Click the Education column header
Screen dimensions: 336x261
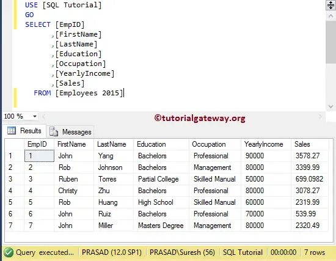tap(161, 144)
